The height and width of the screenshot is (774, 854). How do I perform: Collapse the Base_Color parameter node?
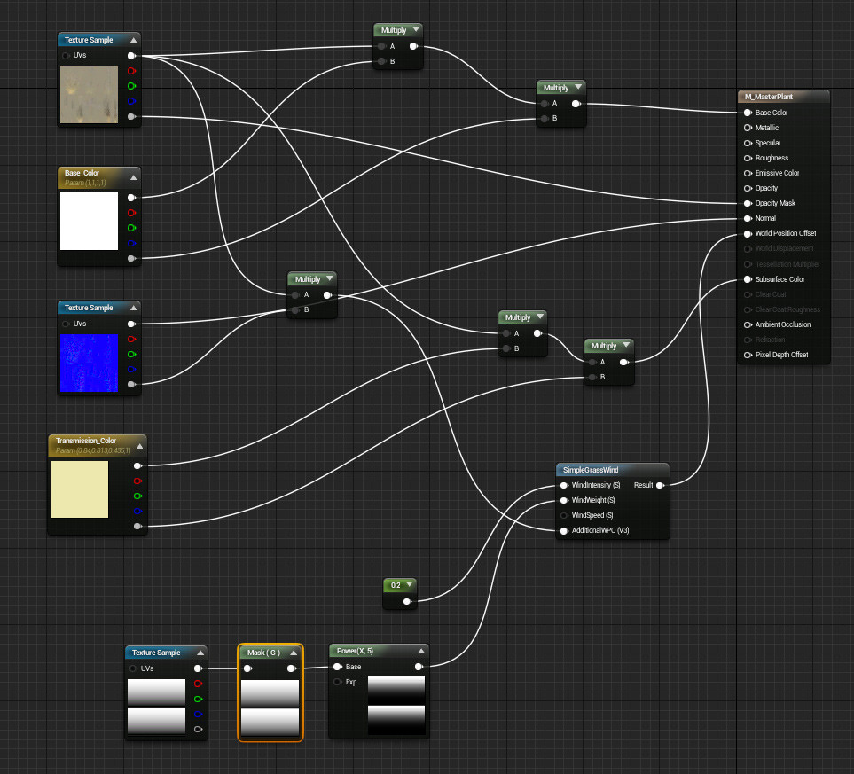[x=133, y=177]
